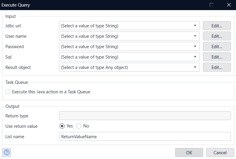Confirm the dialog with OK
The width and height of the screenshot is (236, 159).
pyautogui.click(x=189, y=152)
